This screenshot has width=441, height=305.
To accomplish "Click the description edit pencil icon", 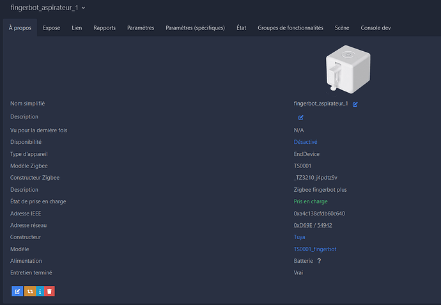I will [x=300, y=117].
